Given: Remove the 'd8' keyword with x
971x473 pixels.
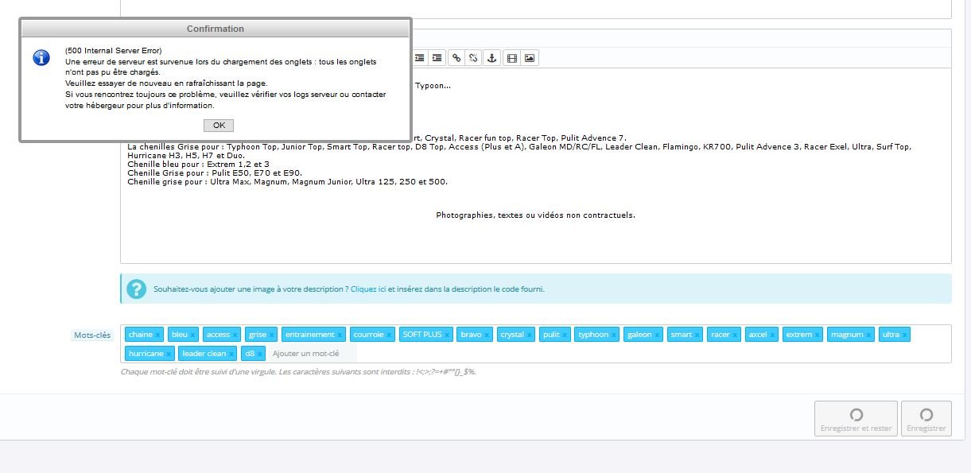Looking at the screenshot, I should [260, 355].
